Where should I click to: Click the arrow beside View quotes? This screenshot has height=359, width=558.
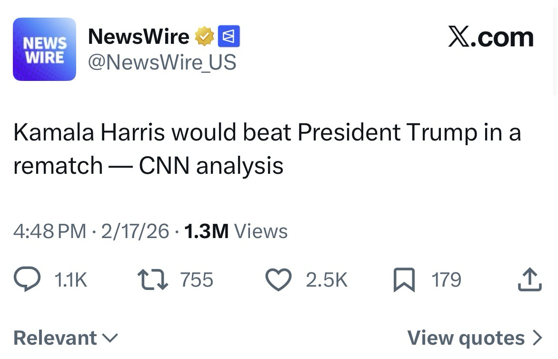click(x=537, y=338)
